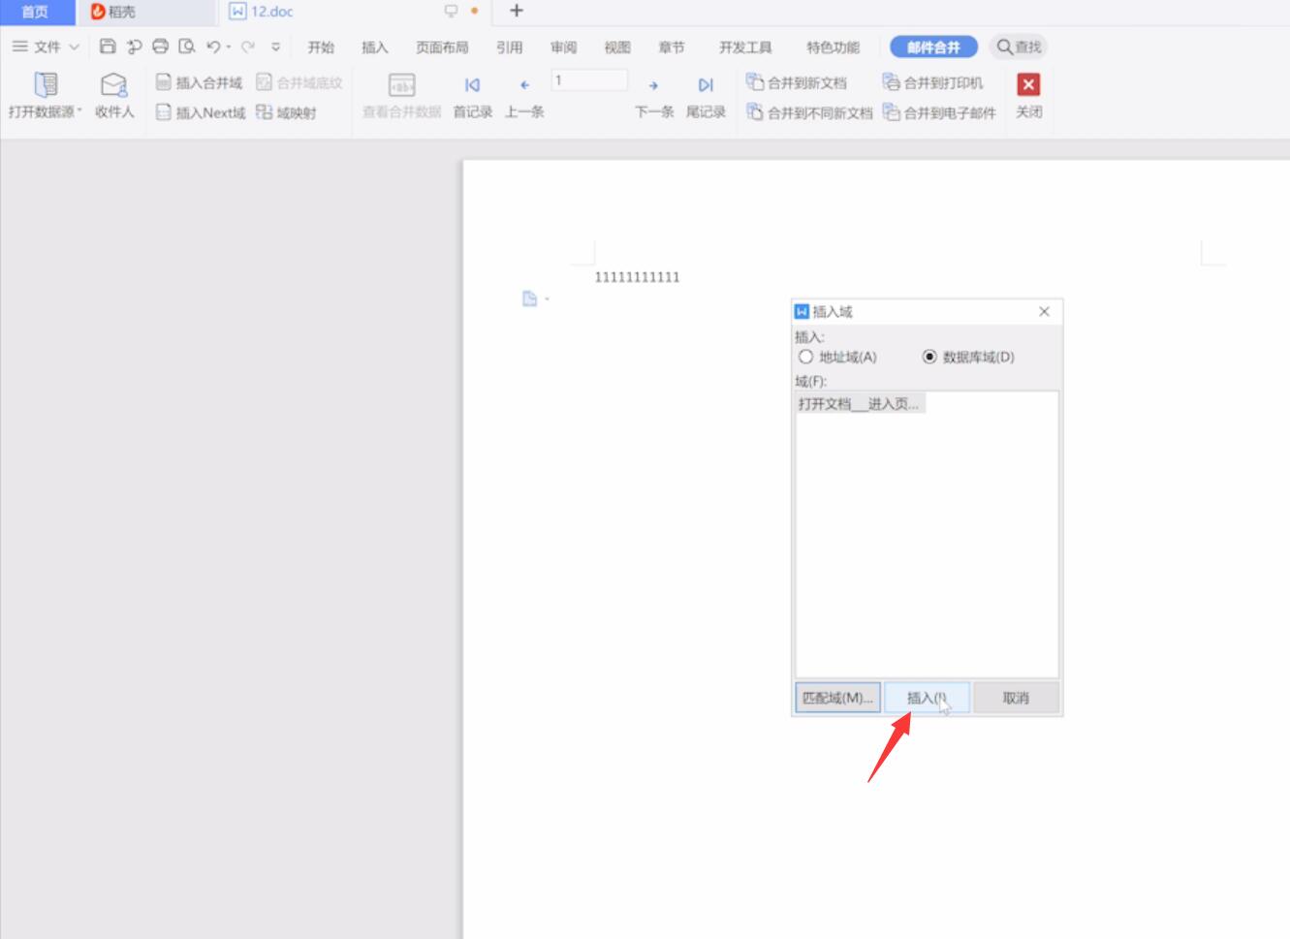1290x939 pixels.
Task: Go to 下一条 next record
Action: (x=654, y=97)
